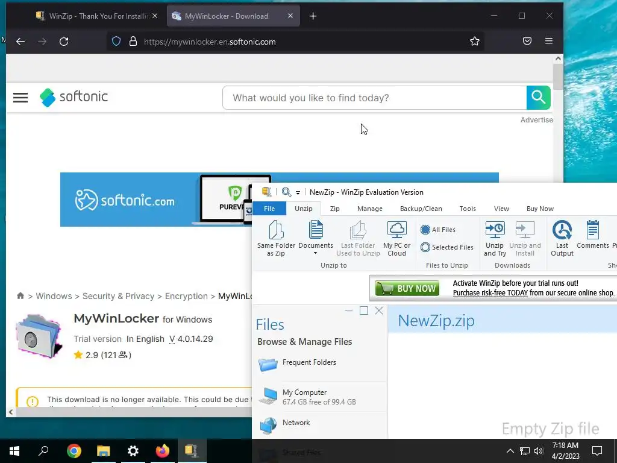Maximize the Files pane

(x=364, y=310)
